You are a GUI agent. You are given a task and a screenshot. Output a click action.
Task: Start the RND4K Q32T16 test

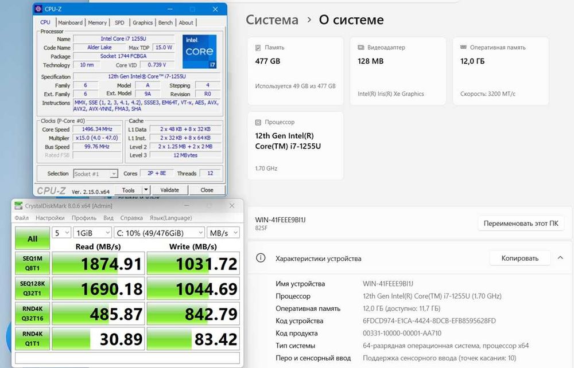point(33,314)
